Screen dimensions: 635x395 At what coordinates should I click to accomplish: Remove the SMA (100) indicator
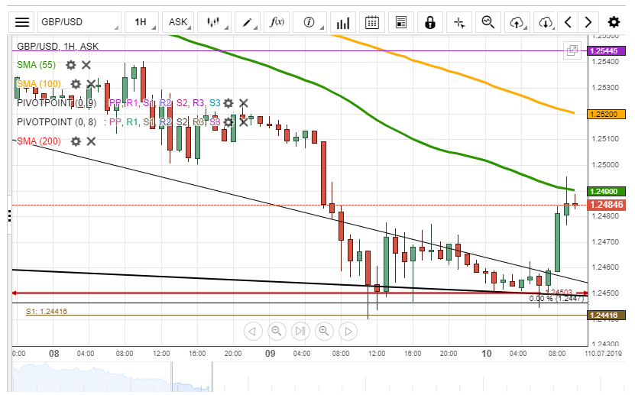(91, 84)
